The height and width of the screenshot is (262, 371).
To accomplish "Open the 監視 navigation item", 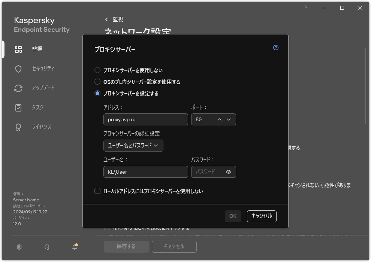I will click(18, 49).
